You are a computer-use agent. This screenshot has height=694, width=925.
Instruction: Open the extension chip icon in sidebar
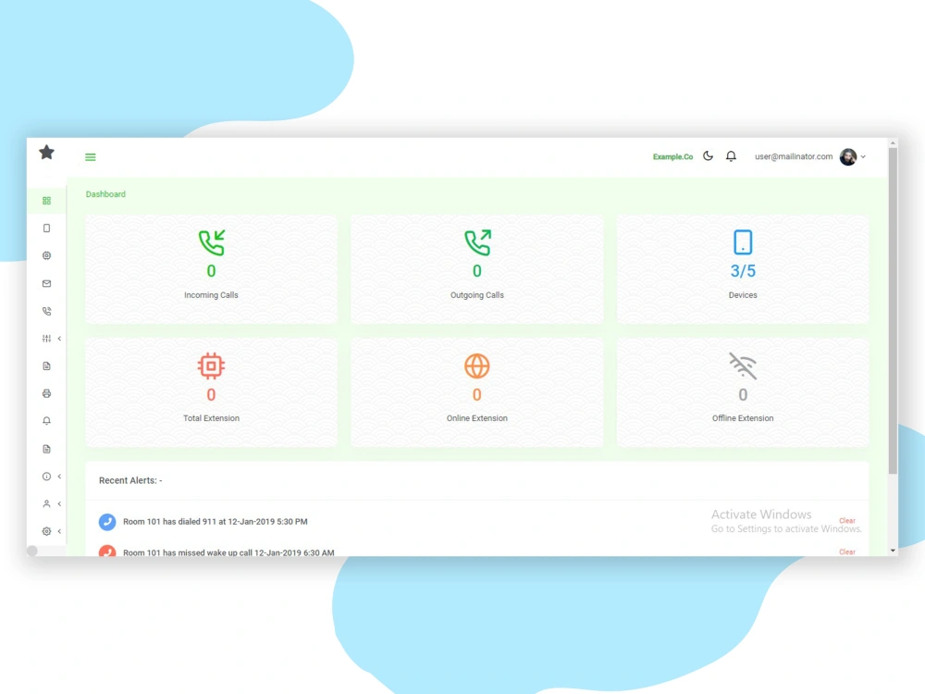[46, 255]
